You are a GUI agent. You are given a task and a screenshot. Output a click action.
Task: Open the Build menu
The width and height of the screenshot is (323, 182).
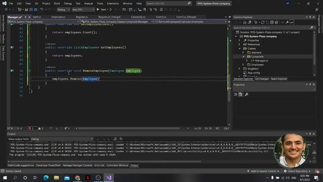tap(57, 4)
